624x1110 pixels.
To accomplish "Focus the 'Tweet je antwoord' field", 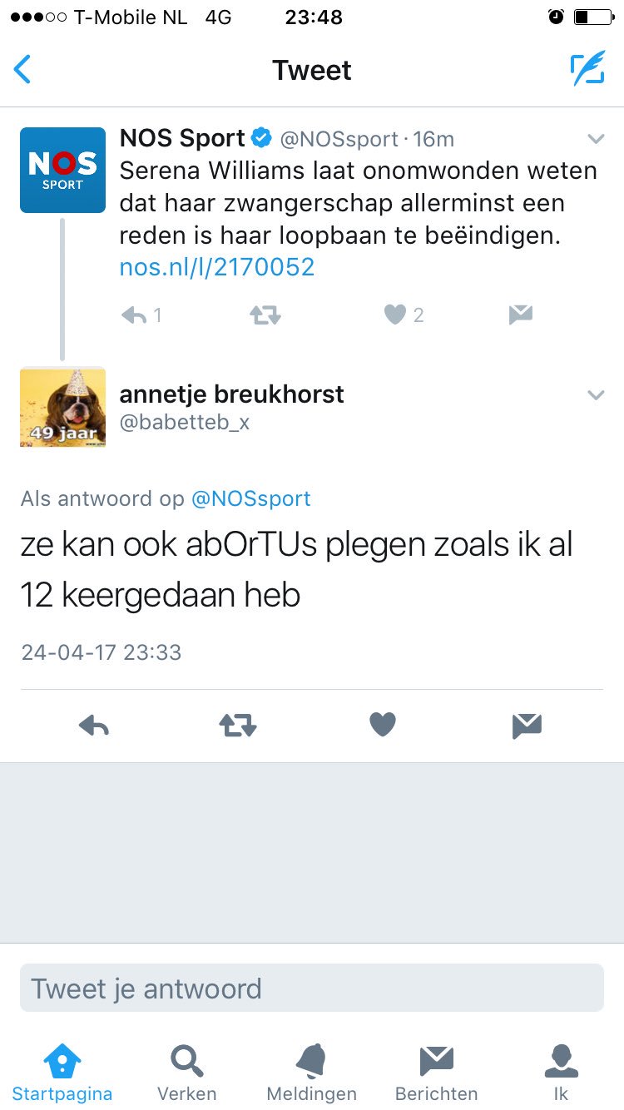I will tap(312, 988).
